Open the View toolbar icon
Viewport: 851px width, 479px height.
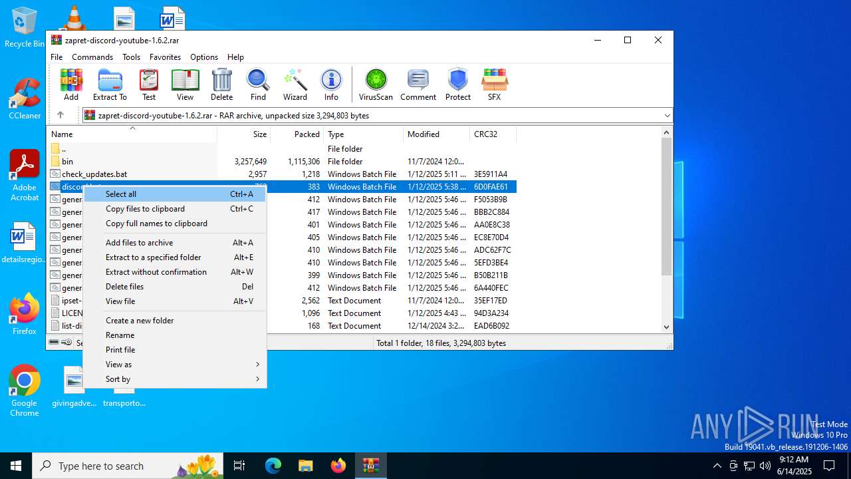coord(185,84)
